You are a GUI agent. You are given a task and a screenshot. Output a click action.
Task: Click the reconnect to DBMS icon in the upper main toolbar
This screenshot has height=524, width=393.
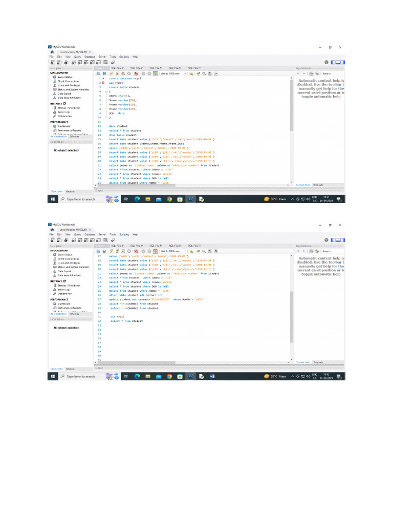(113, 62)
